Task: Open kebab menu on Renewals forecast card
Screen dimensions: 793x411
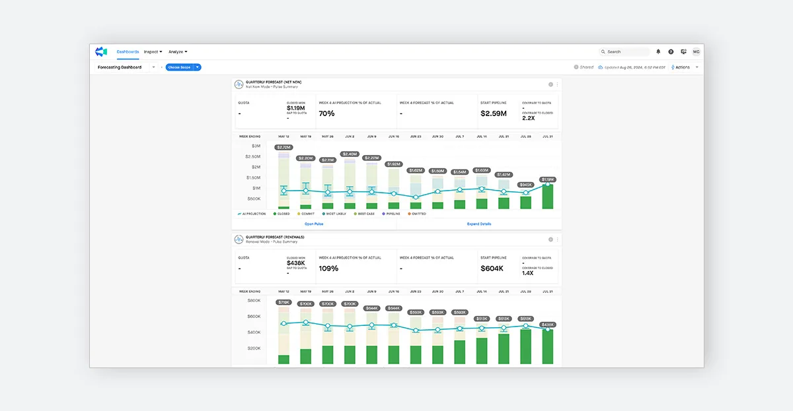Action: (x=557, y=239)
